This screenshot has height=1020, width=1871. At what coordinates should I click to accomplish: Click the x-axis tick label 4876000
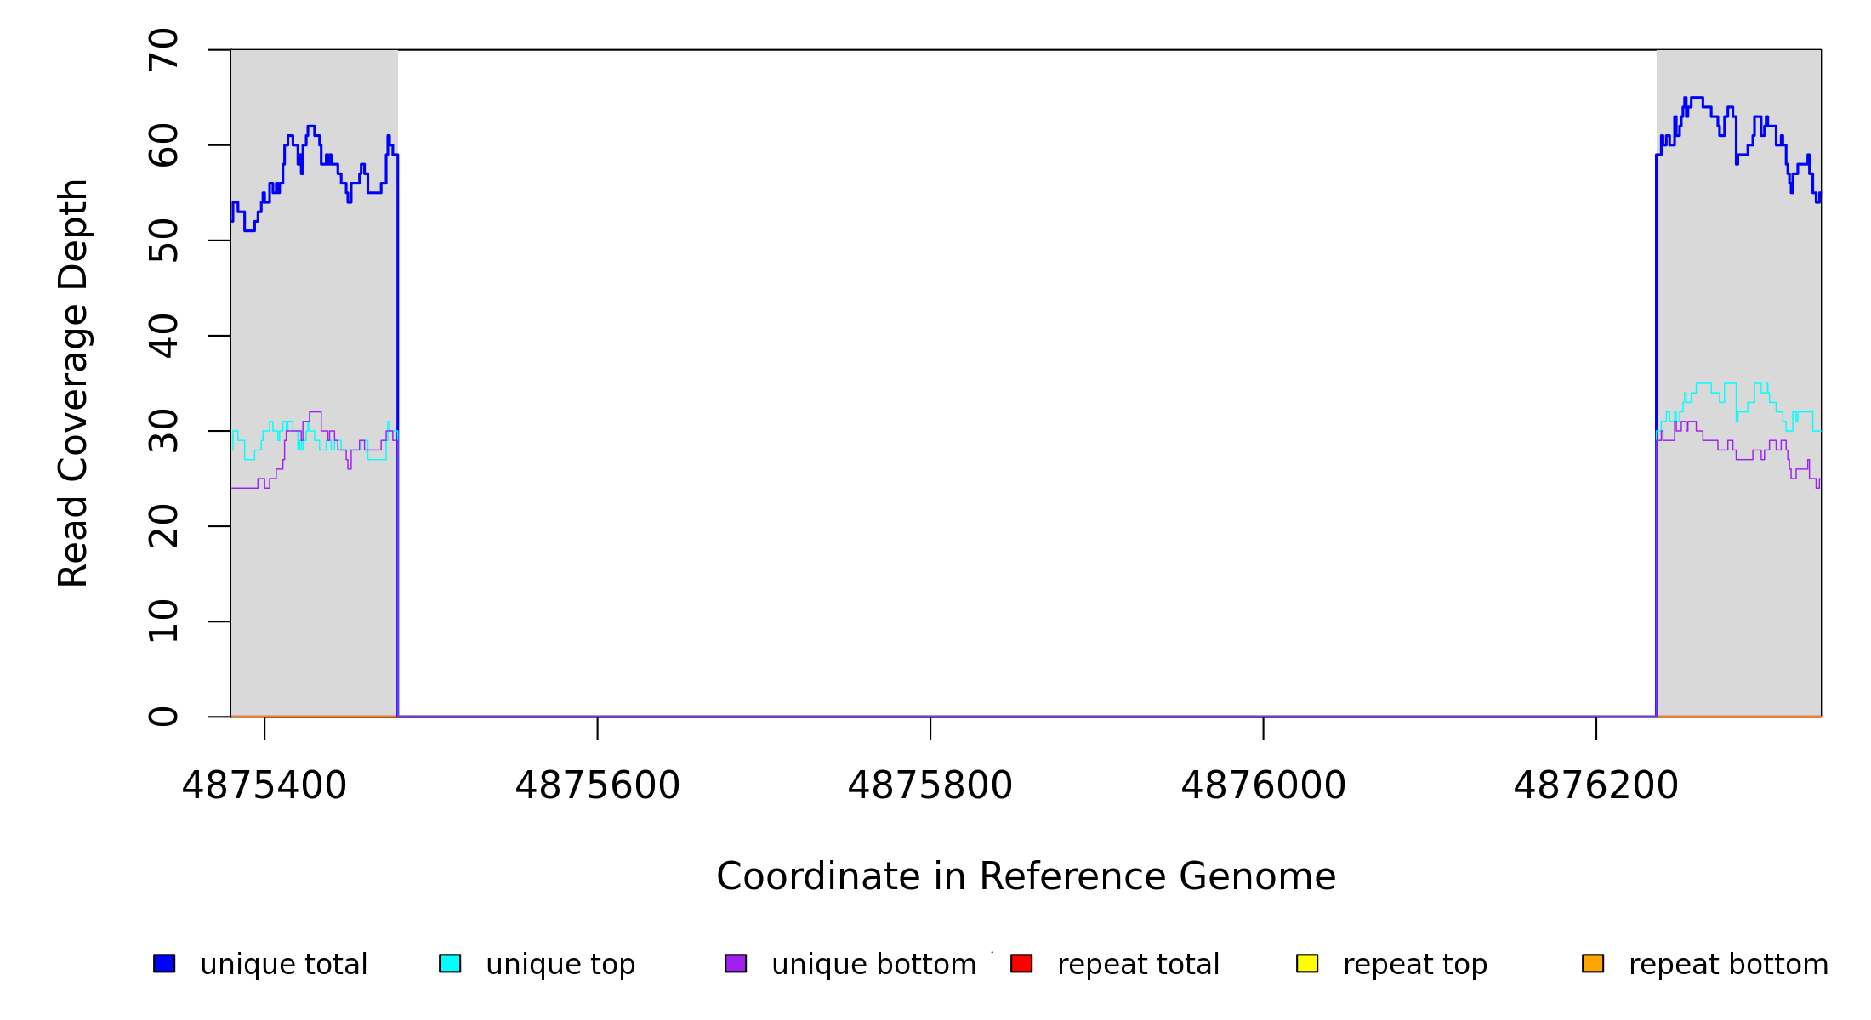[1263, 785]
